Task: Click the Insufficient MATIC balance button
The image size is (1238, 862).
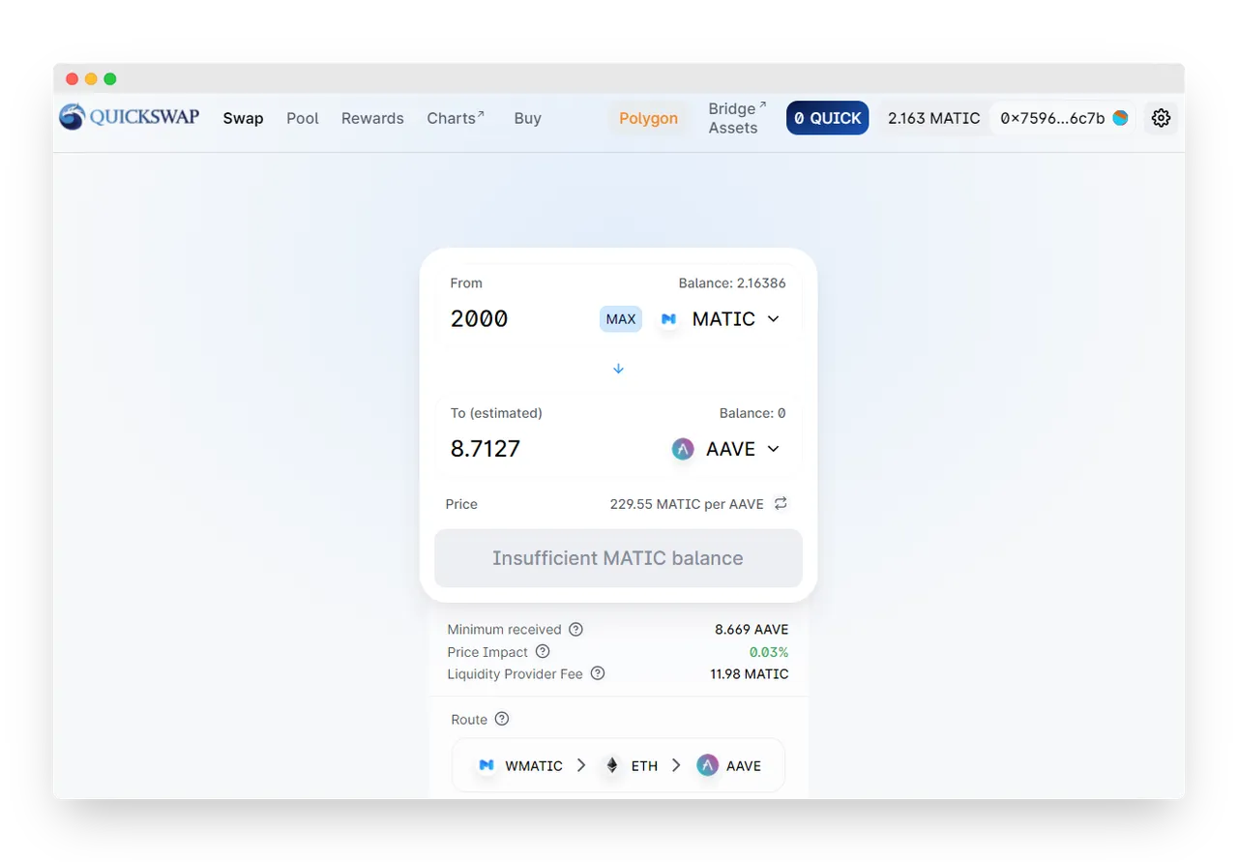Action: (x=618, y=558)
